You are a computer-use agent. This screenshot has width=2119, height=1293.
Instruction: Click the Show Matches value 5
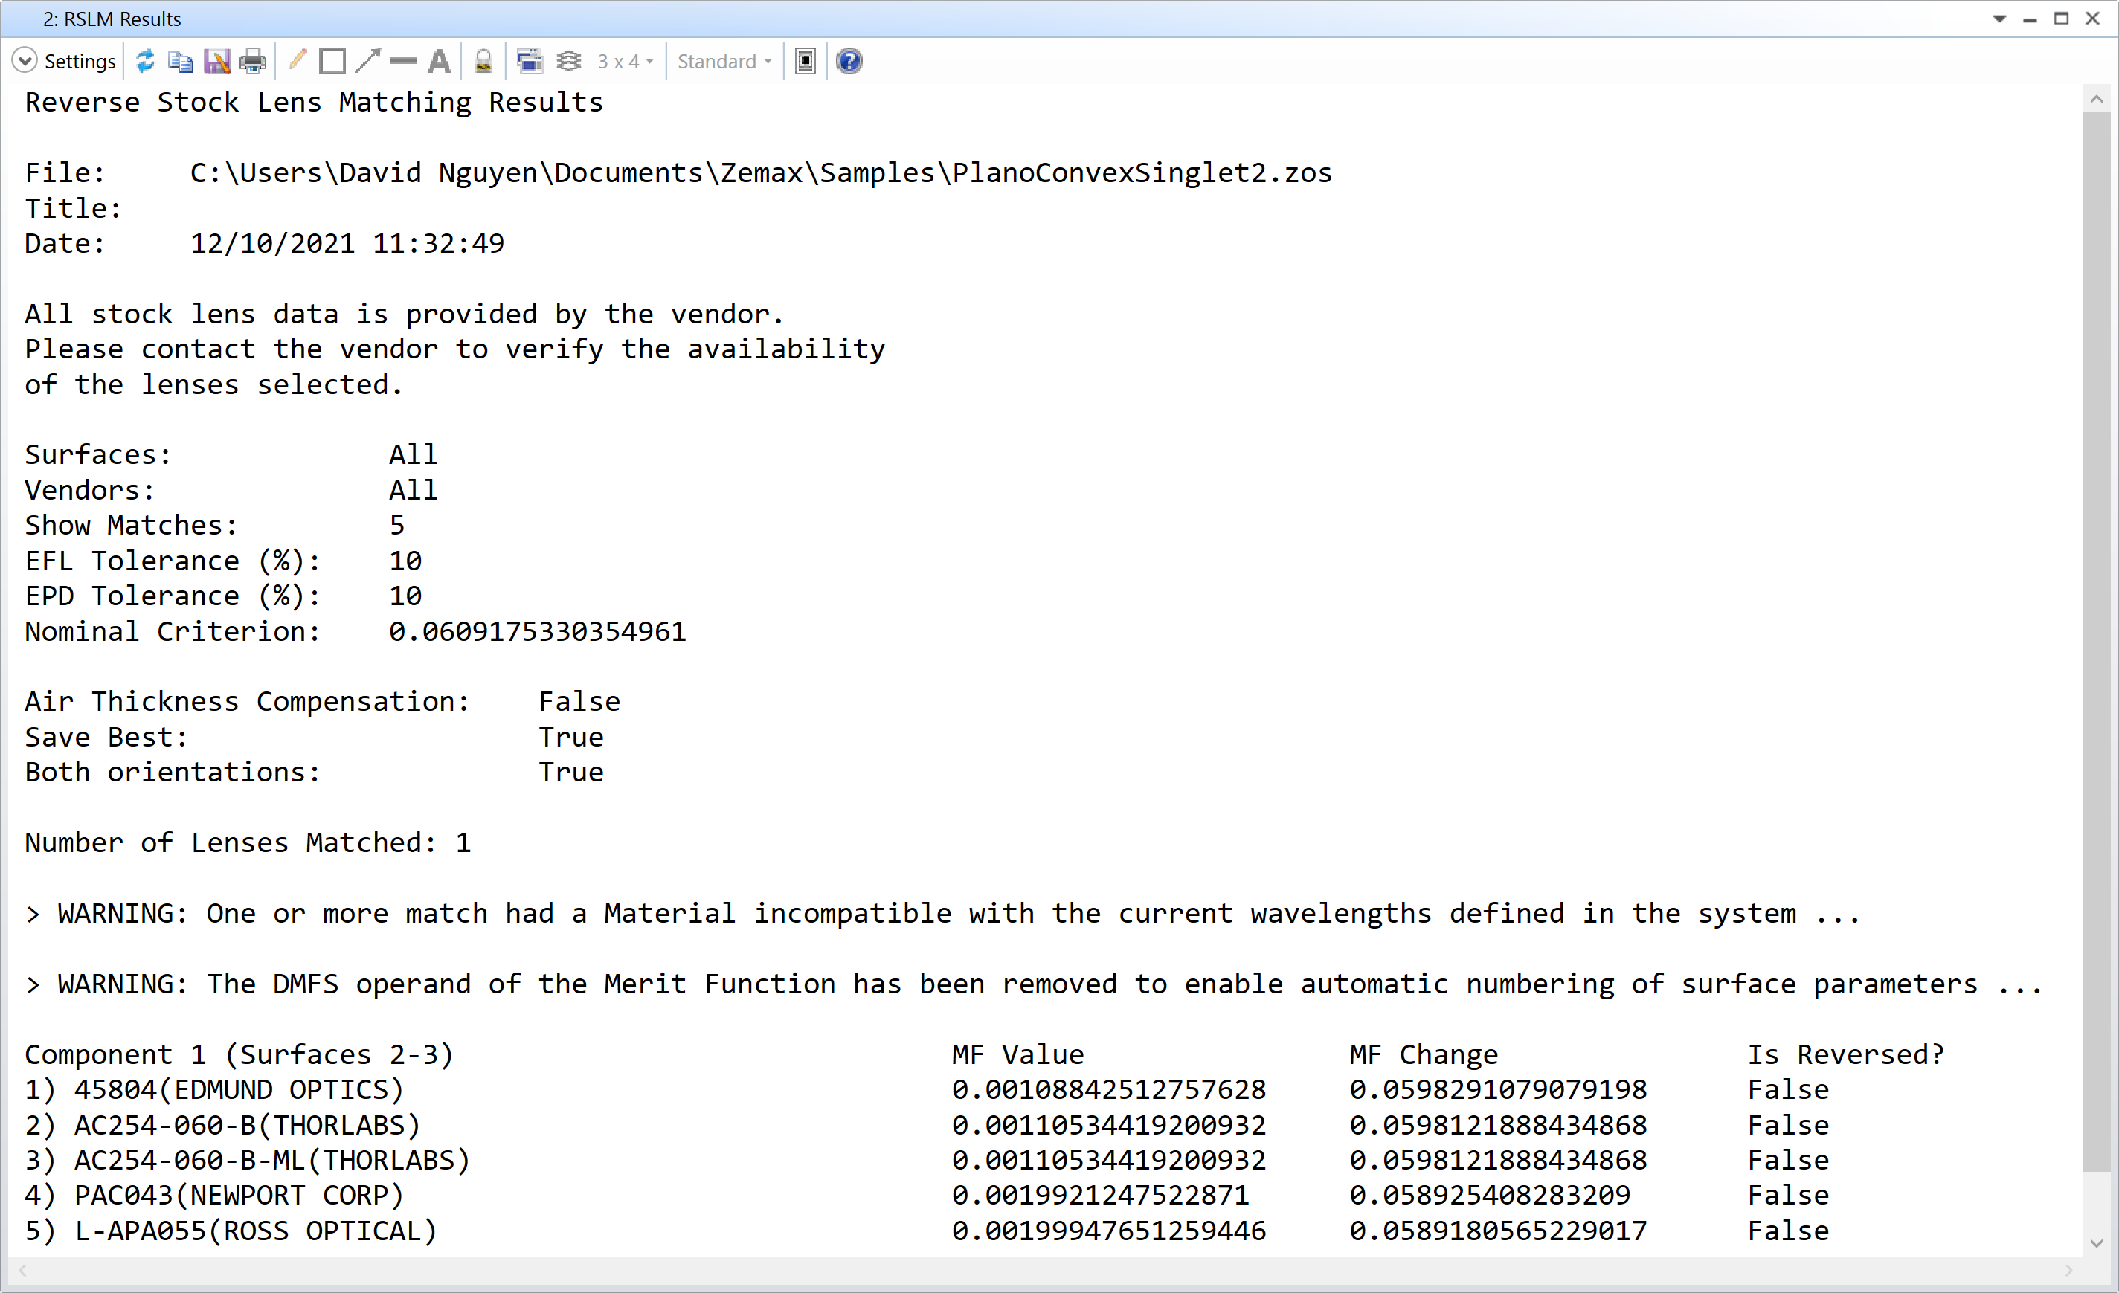tap(396, 525)
